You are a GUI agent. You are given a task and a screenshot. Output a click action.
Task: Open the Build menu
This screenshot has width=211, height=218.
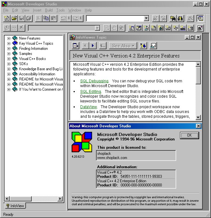coord(49,10)
